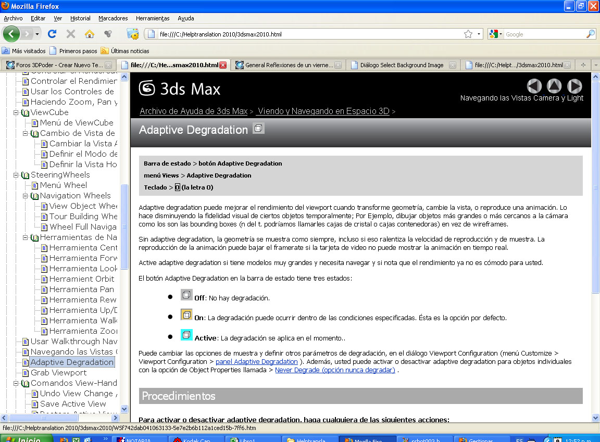Click the yellow On state degradation icon

coord(186,314)
